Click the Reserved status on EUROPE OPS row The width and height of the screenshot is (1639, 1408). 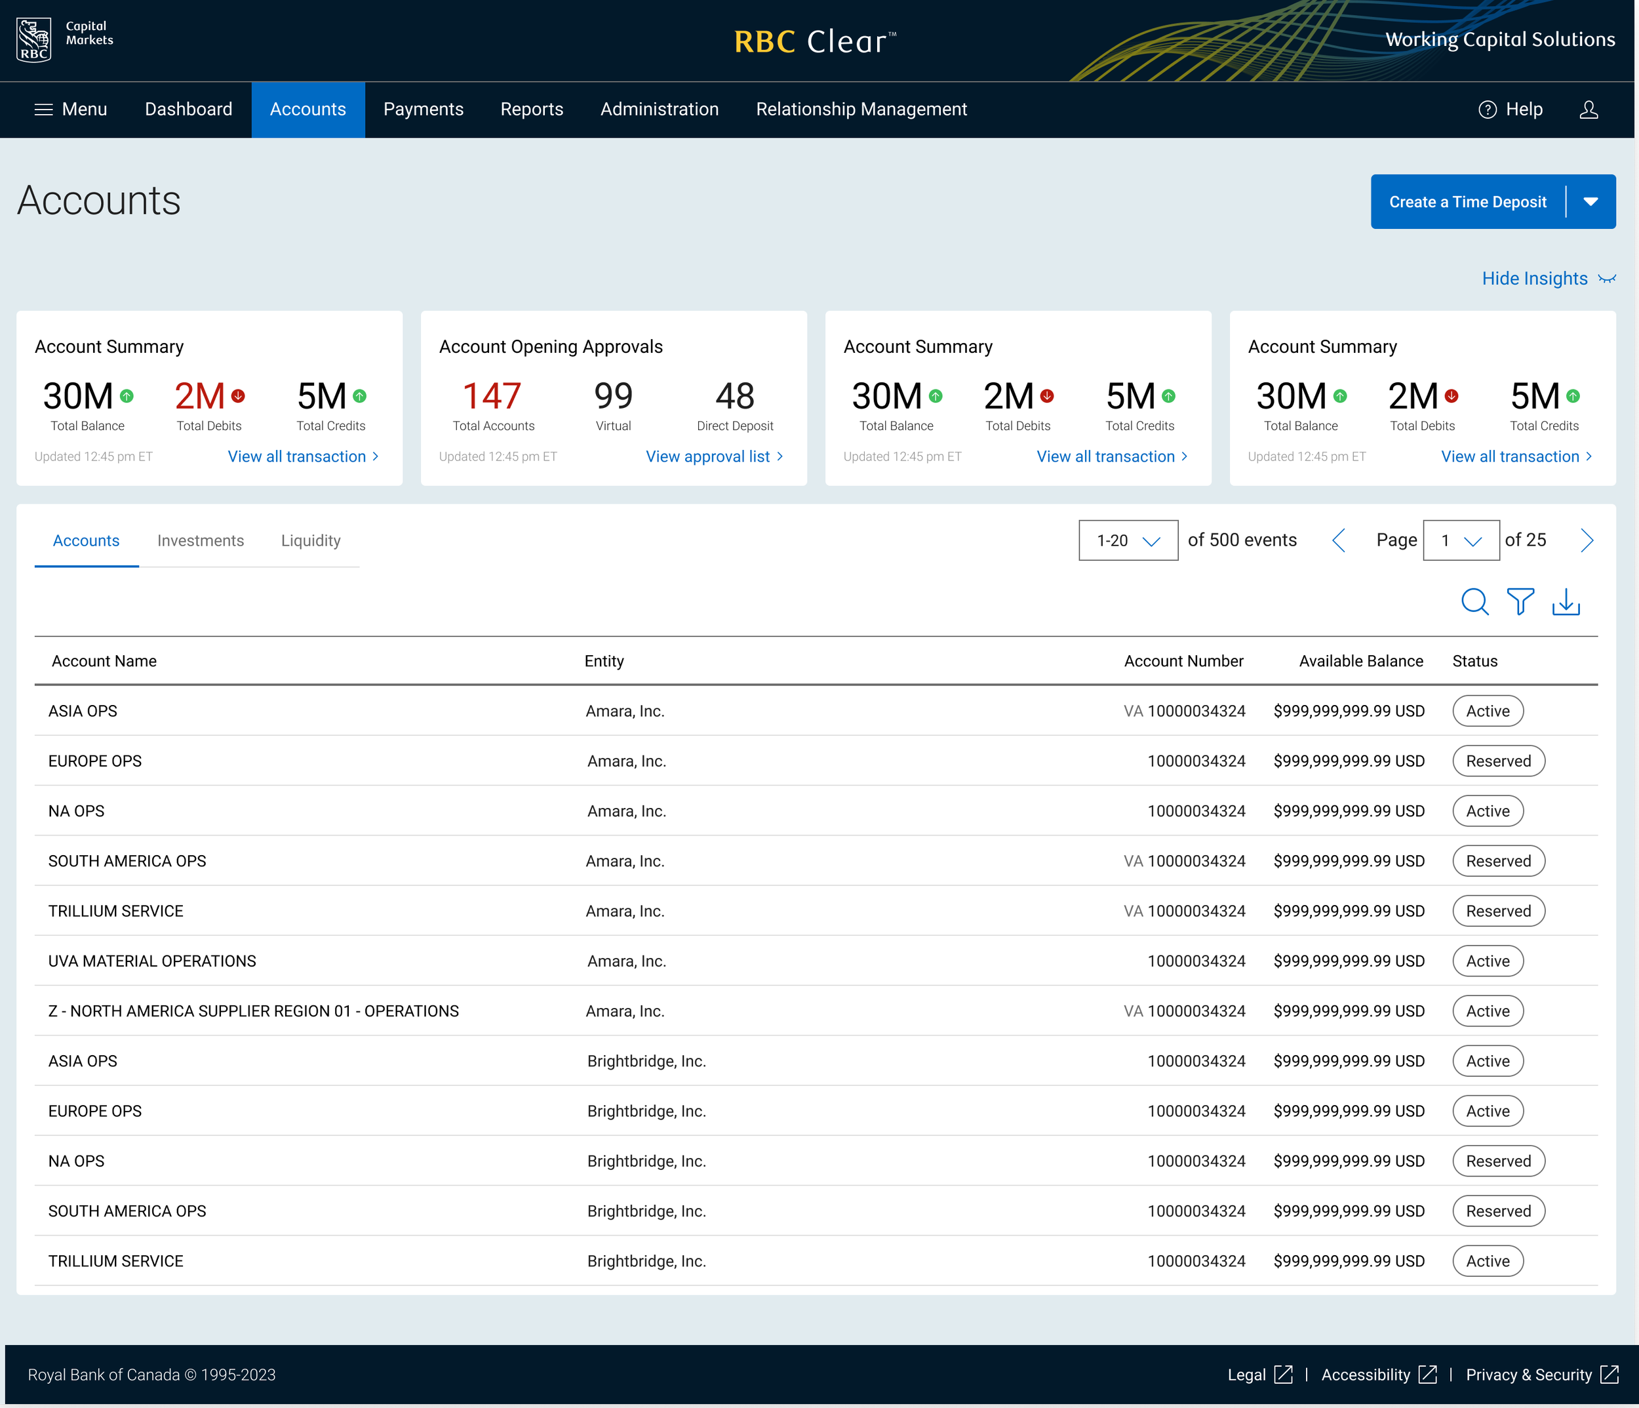click(1497, 761)
